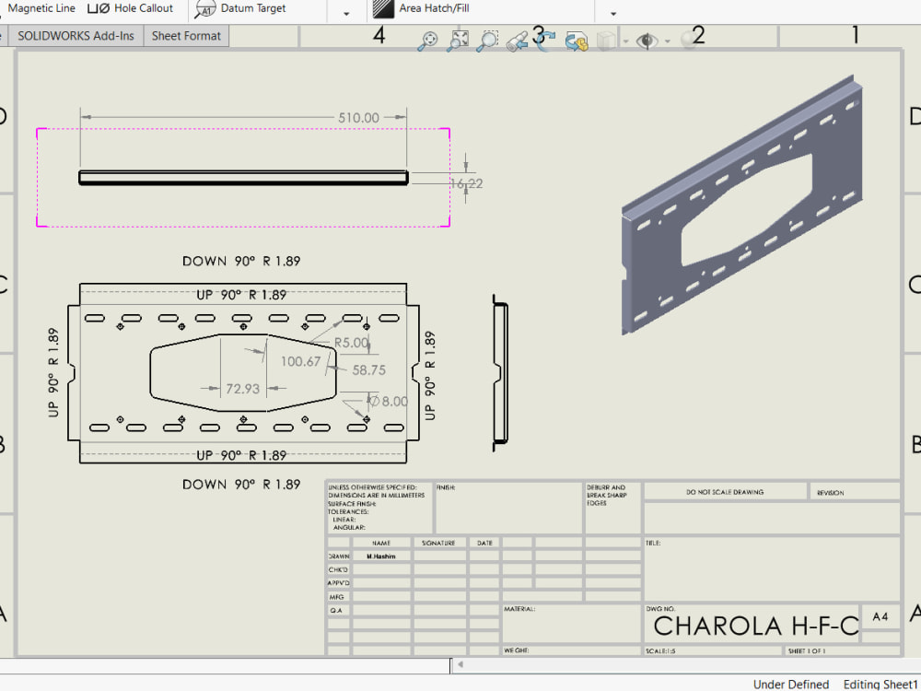Open the Sheet Format tab
This screenshot has height=691, width=921.
185,36
